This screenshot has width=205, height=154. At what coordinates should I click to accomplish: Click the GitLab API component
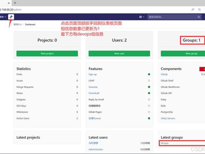166,93
